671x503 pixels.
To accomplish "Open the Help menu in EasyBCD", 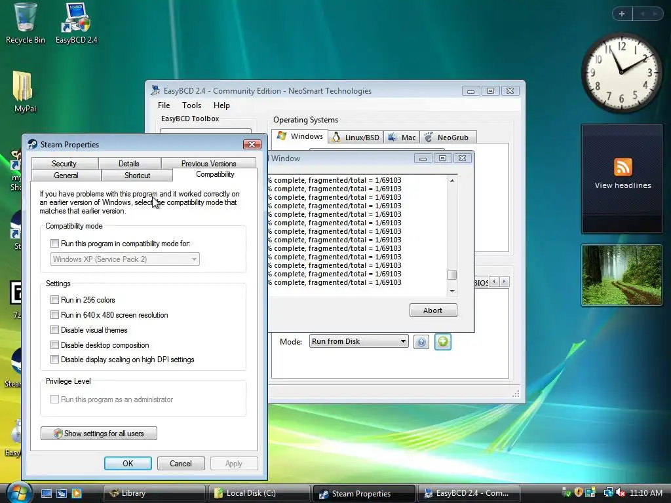I will tap(221, 105).
